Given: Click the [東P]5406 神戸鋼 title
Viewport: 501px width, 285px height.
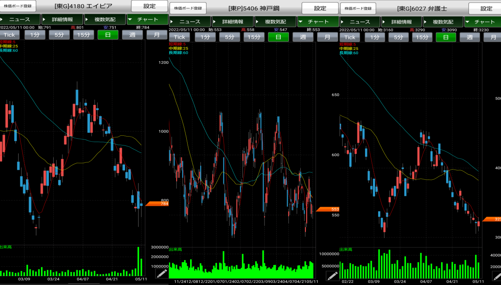Looking at the screenshot, I should pyautogui.click(x=254, y=8).
